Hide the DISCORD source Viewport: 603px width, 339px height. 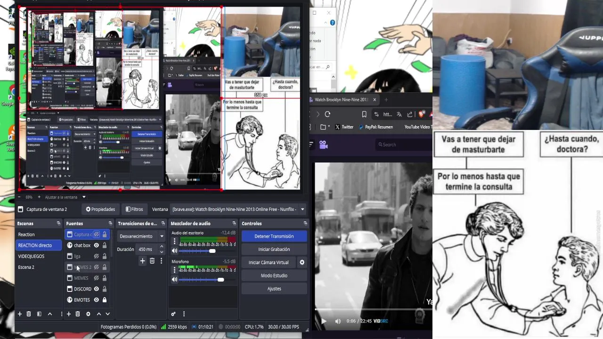96,289
